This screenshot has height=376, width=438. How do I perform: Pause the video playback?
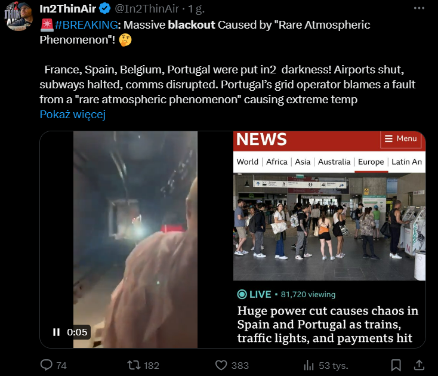(57, 332)
